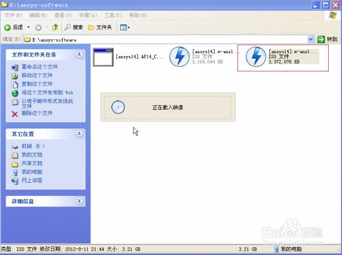Image resolution: width=342 pixels, height=255 pixels.
Task: Click the address bar path field
Action: 165,39
